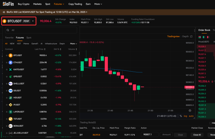Expand the More category filter dropdown
This screenshot has height=139, width=215.
[x=73, y=44]
